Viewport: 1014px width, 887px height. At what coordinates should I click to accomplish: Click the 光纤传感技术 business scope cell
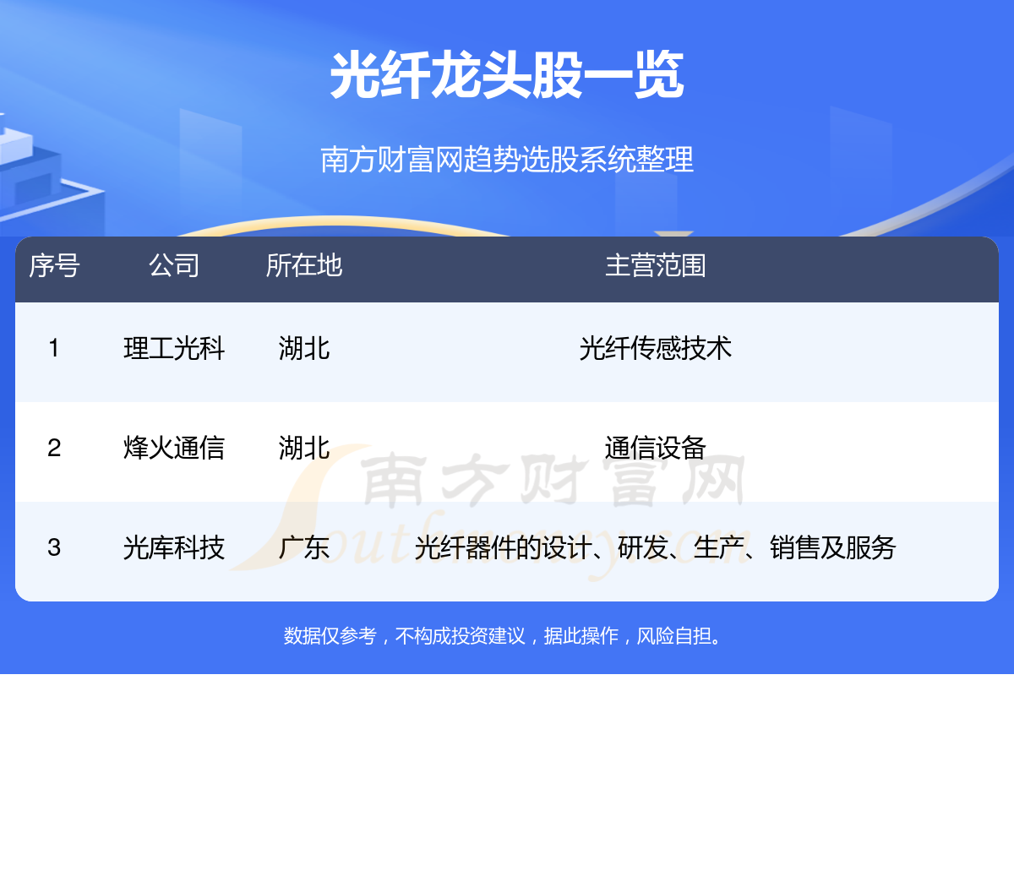point(656,348)
